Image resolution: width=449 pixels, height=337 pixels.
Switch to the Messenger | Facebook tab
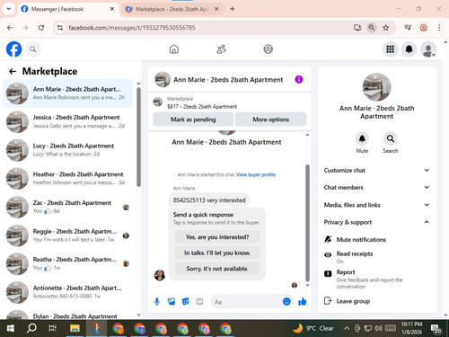click(x=67, y=9)
